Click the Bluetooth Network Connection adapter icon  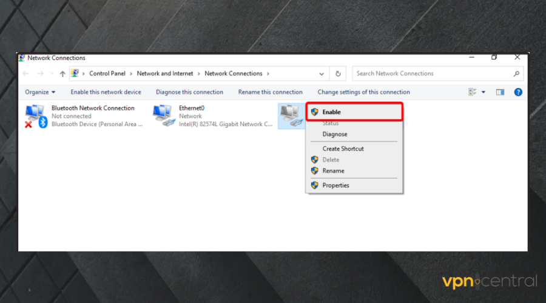pos(35,115)
